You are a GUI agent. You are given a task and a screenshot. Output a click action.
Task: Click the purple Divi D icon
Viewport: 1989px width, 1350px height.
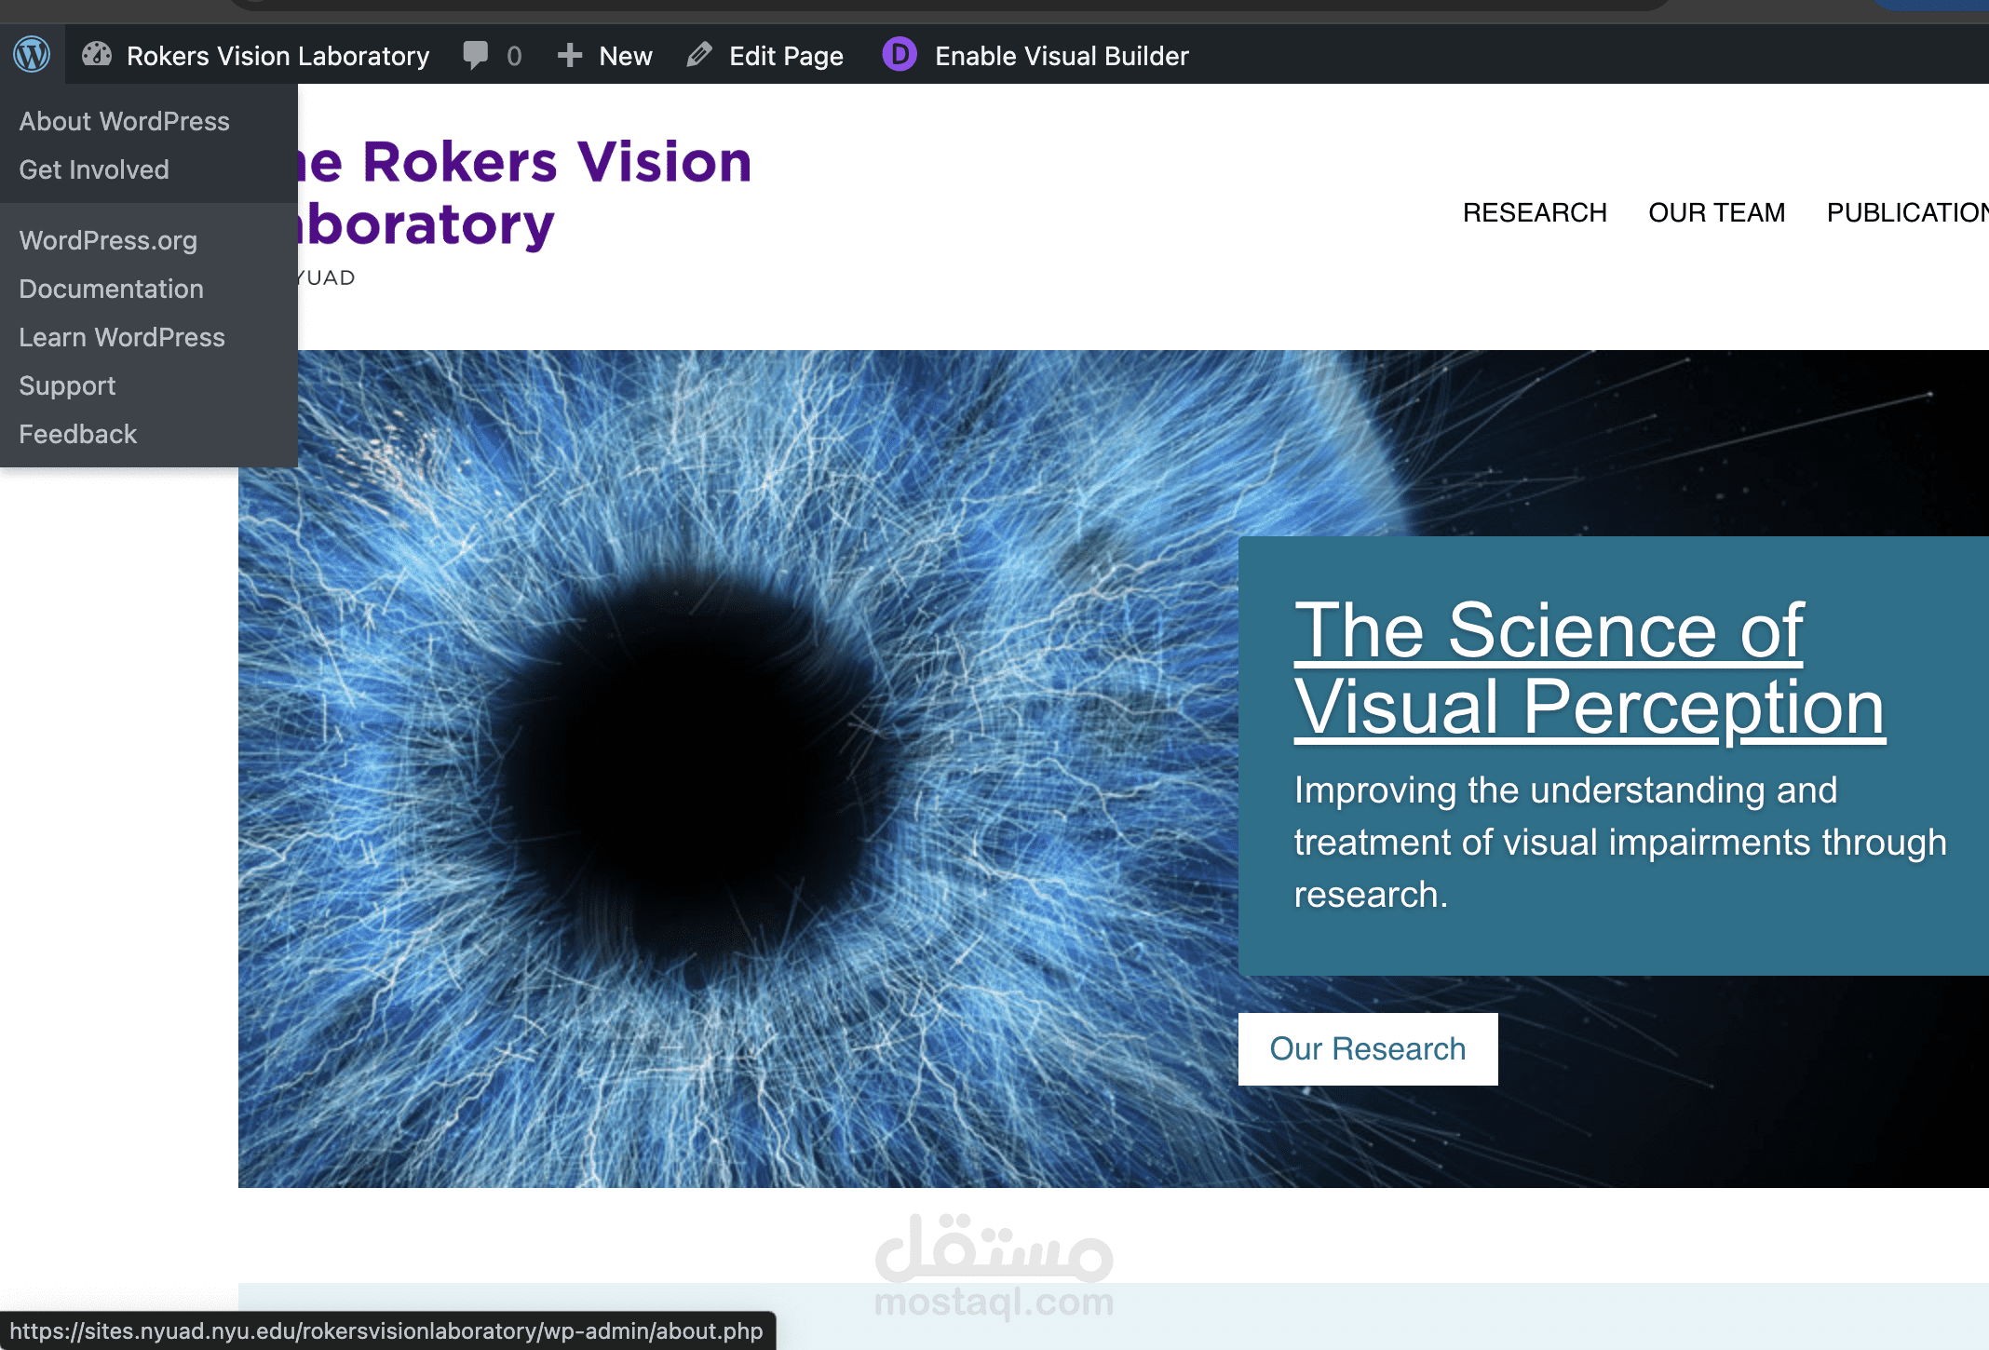(899, 54)
